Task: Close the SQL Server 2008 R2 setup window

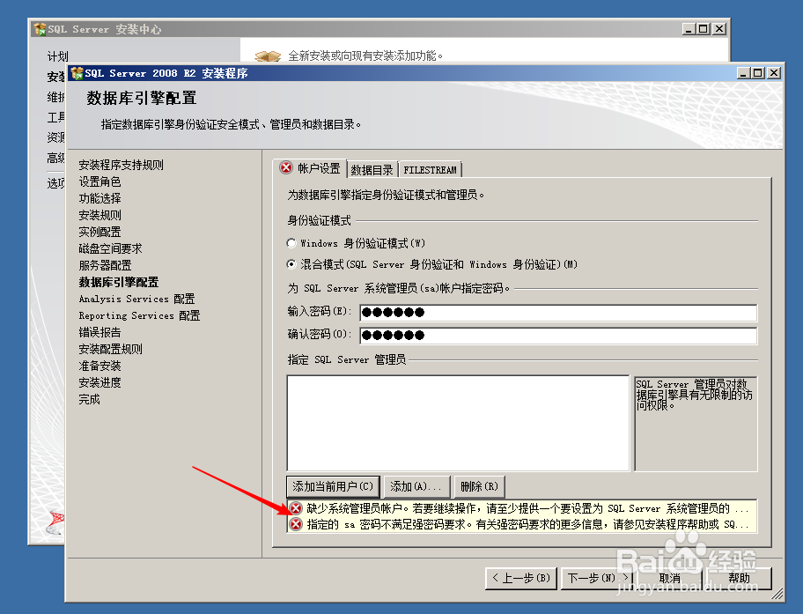Action: [774, 73]
